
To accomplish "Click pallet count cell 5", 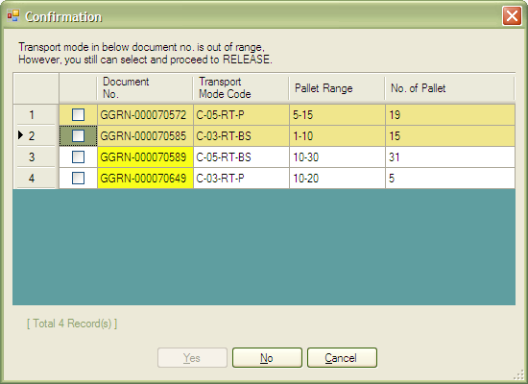I will (x=450, y=179).
